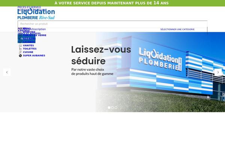Go to previous slide with left arrow
The height and width of the screenshot is (150, 225).
[7, 72]
